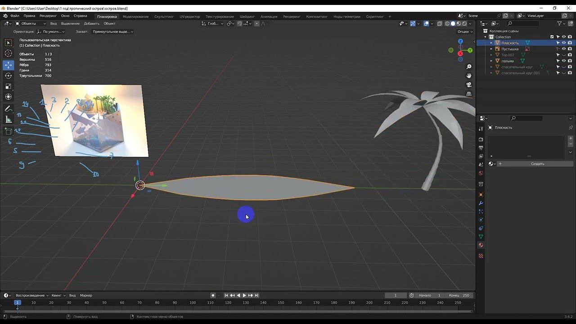The height and width of the screenshot is (324, 576).
Task: Open the Physics properties tab
Action: [x=481, y=220]
